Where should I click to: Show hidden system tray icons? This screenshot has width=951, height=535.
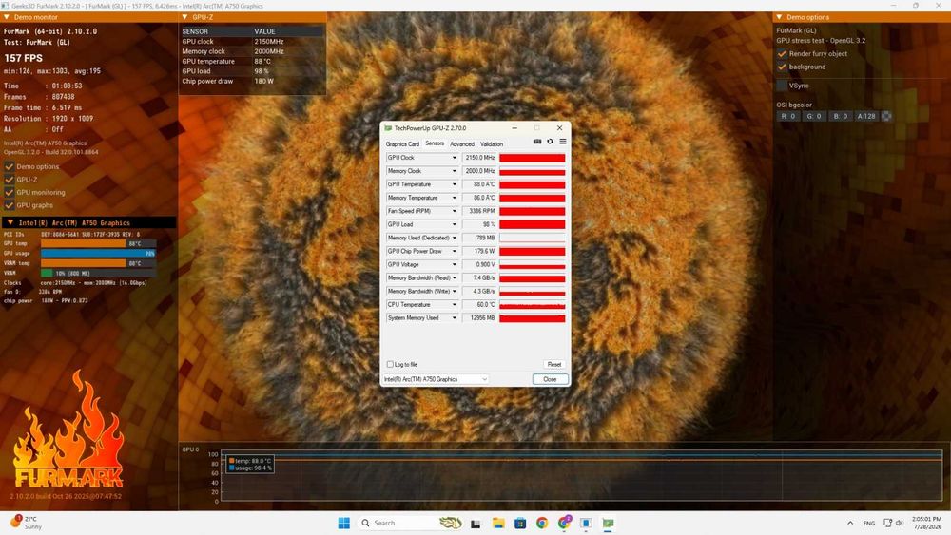[850, 523]
